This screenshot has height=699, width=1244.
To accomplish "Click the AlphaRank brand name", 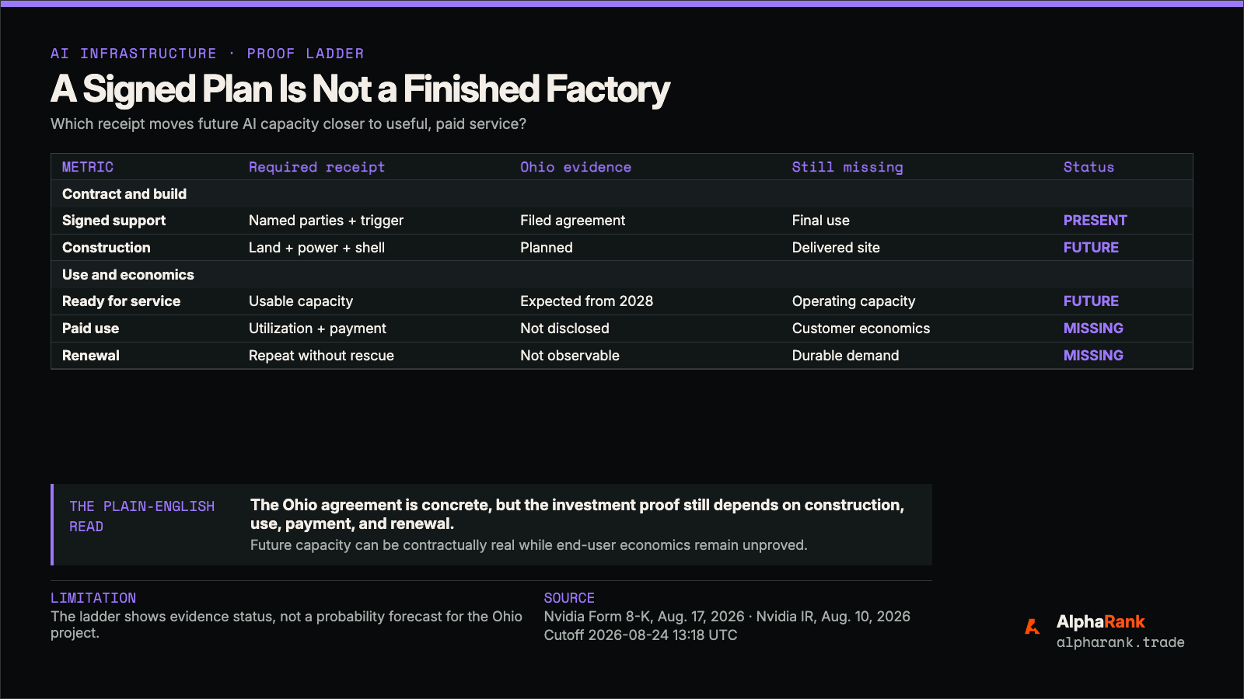I will click(x=1100, y=621).
